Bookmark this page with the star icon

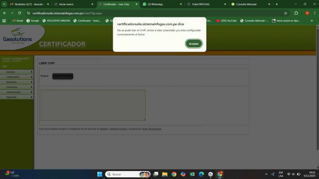point(286,13)
